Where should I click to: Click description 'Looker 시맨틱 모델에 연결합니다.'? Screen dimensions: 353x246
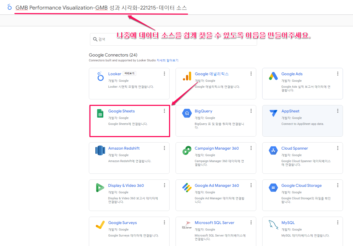pyautogui.click(x=131, y=87)
